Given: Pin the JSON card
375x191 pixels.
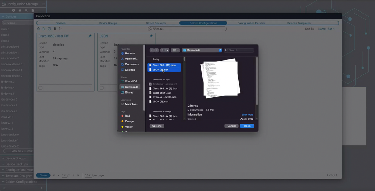Looking at the screenshot, I should [151, 36].
